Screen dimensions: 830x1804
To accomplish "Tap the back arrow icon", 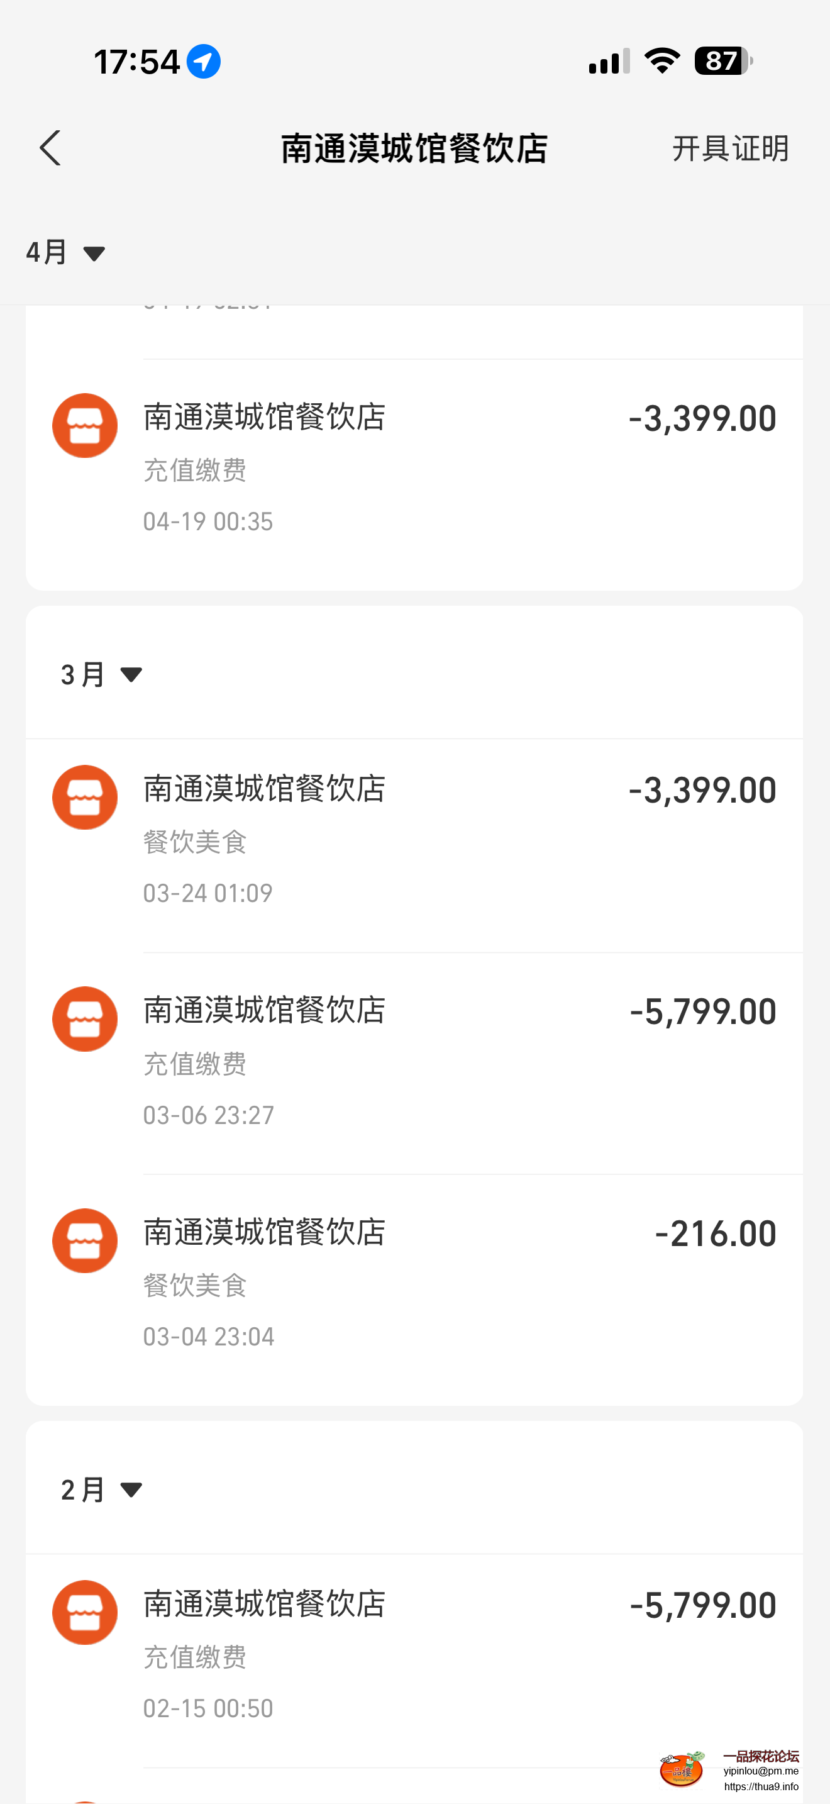I will coord(50,148).
